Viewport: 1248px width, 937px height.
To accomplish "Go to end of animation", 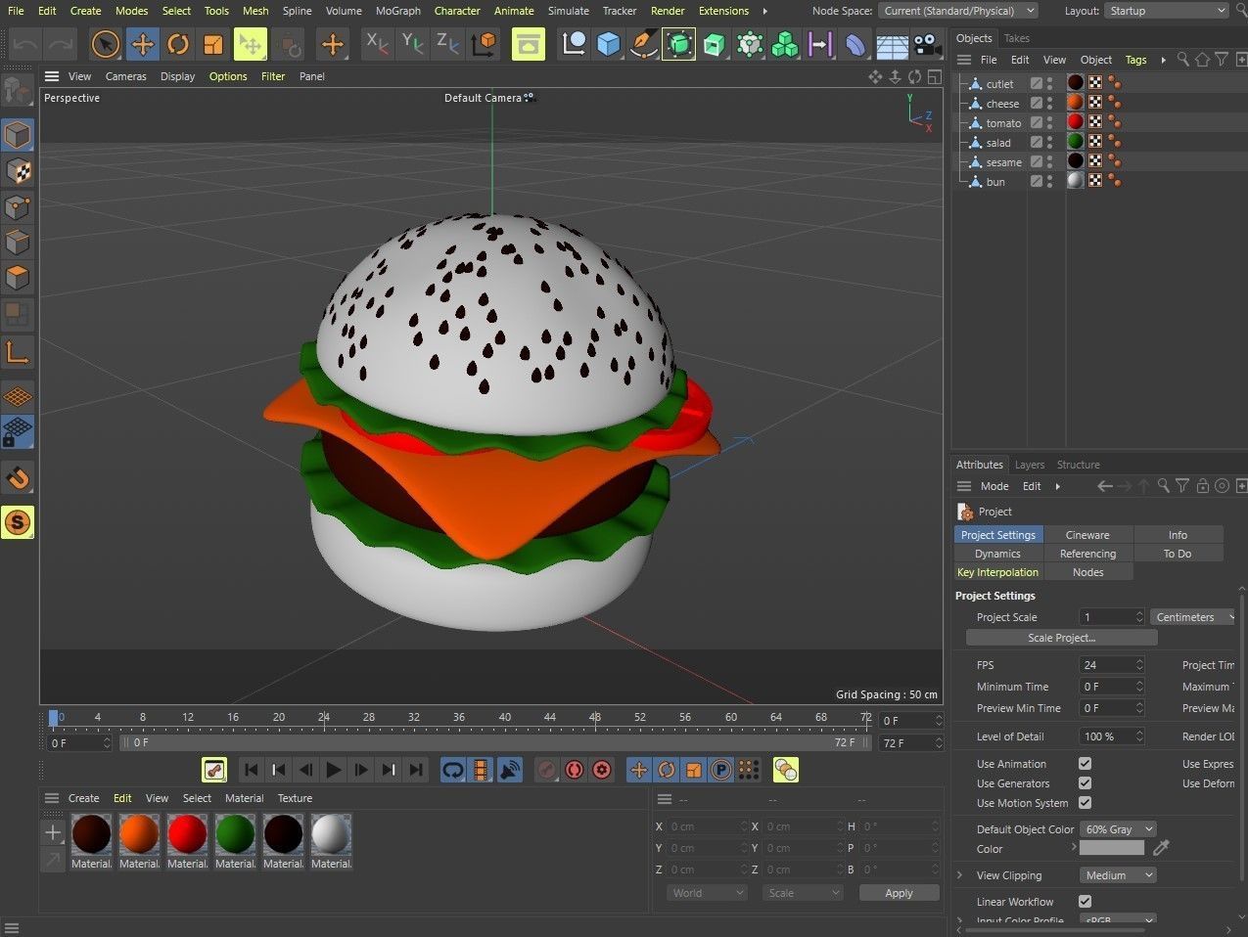I will tap(417, 770).
